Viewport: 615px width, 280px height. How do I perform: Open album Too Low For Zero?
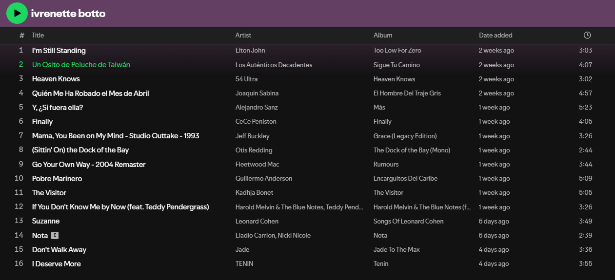click(x=397, y=51)
